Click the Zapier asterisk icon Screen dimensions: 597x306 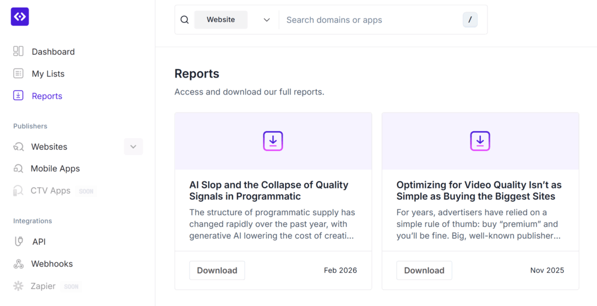(x=18, y=286)
